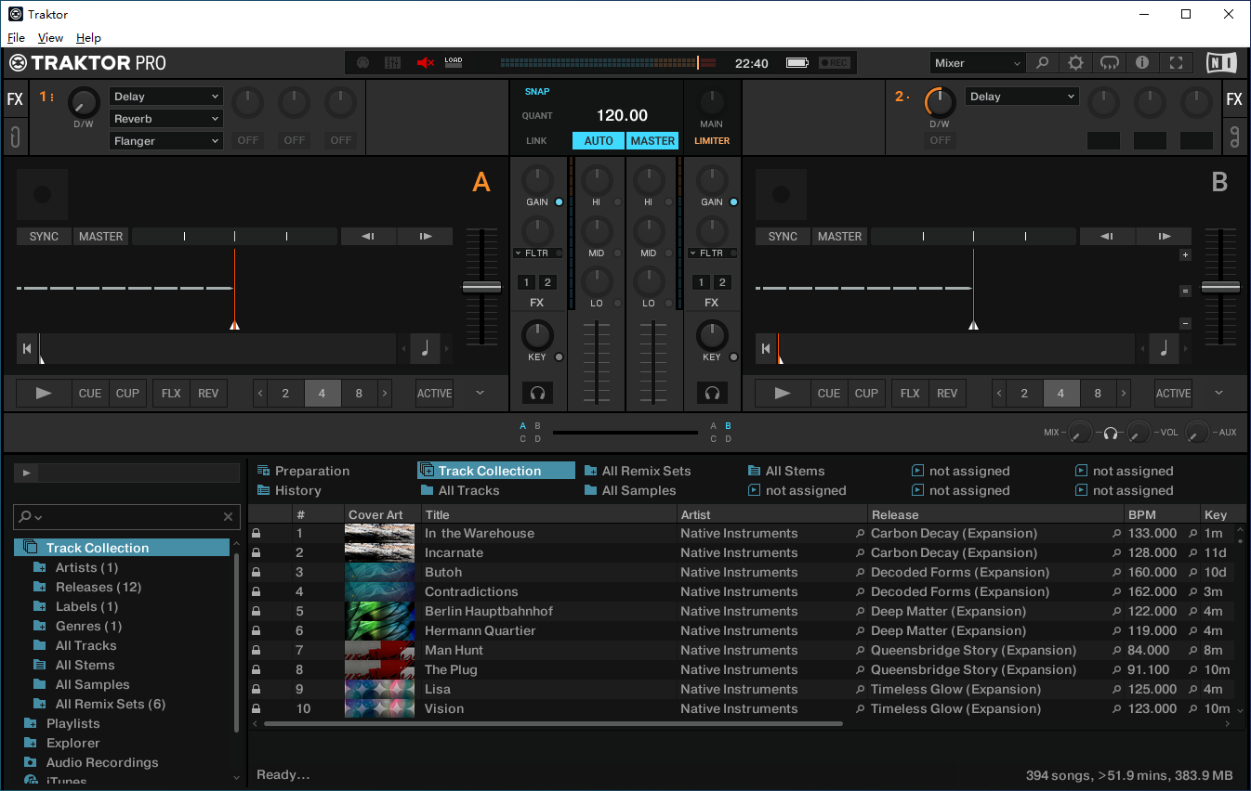Show the left FX panel tab

tap(15, 99)
